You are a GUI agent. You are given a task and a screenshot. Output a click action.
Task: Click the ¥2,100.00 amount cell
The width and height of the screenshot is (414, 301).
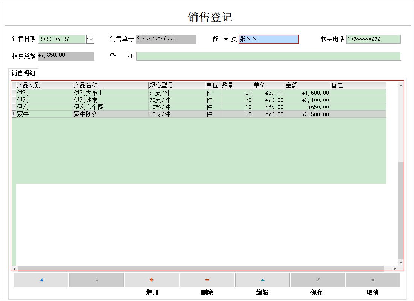tap(307, 100)
